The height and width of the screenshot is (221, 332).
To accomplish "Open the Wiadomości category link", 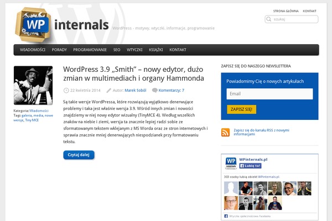I will point(39,111).
